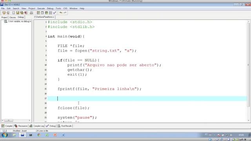Click the Print toolbar icon
Viewport: 251px width, 141px height.
pyautogui.click(x=31, y=13)
